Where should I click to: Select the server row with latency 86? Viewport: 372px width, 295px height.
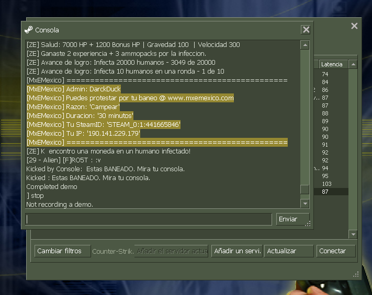point(331,90)
